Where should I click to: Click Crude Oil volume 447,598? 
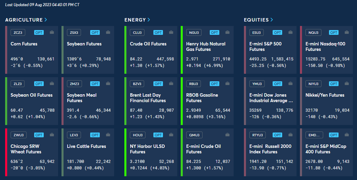(165, 59)
